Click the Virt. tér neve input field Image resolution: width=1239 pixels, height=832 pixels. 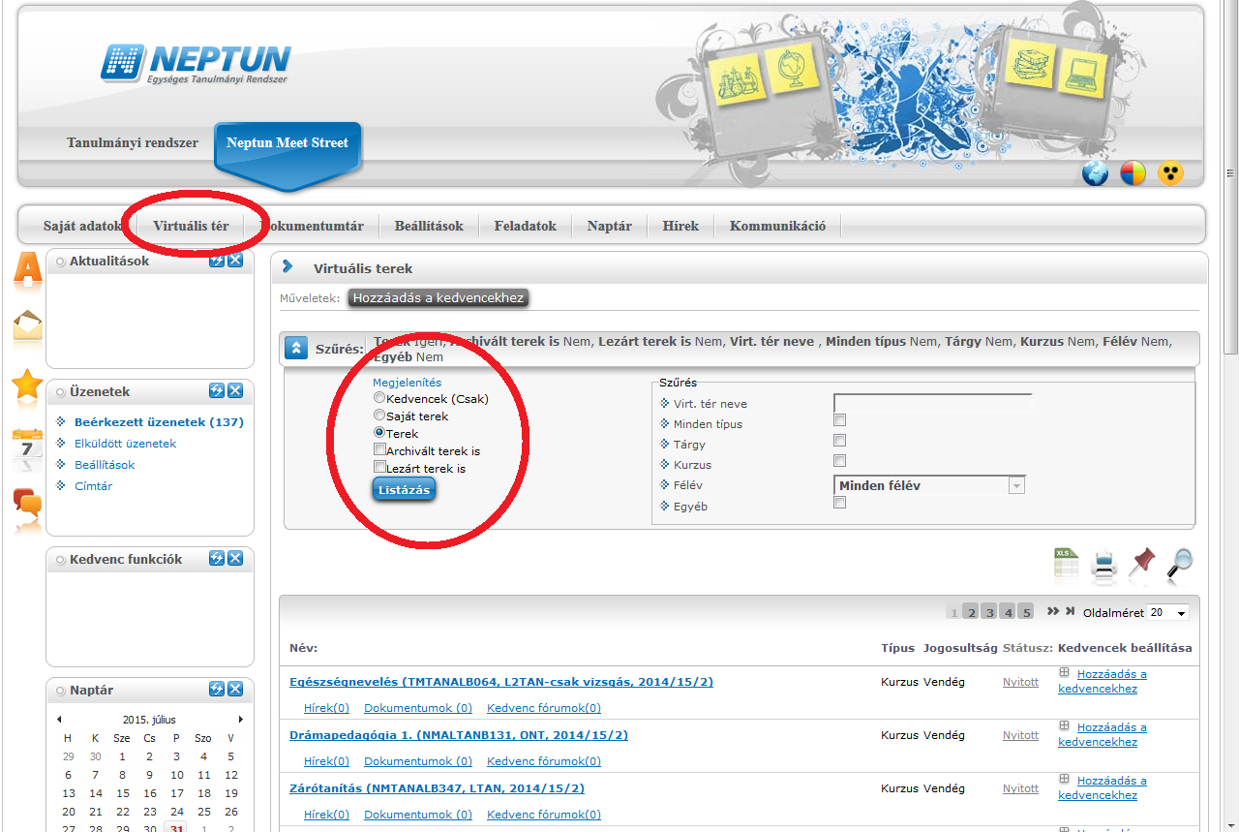[933, 403]
